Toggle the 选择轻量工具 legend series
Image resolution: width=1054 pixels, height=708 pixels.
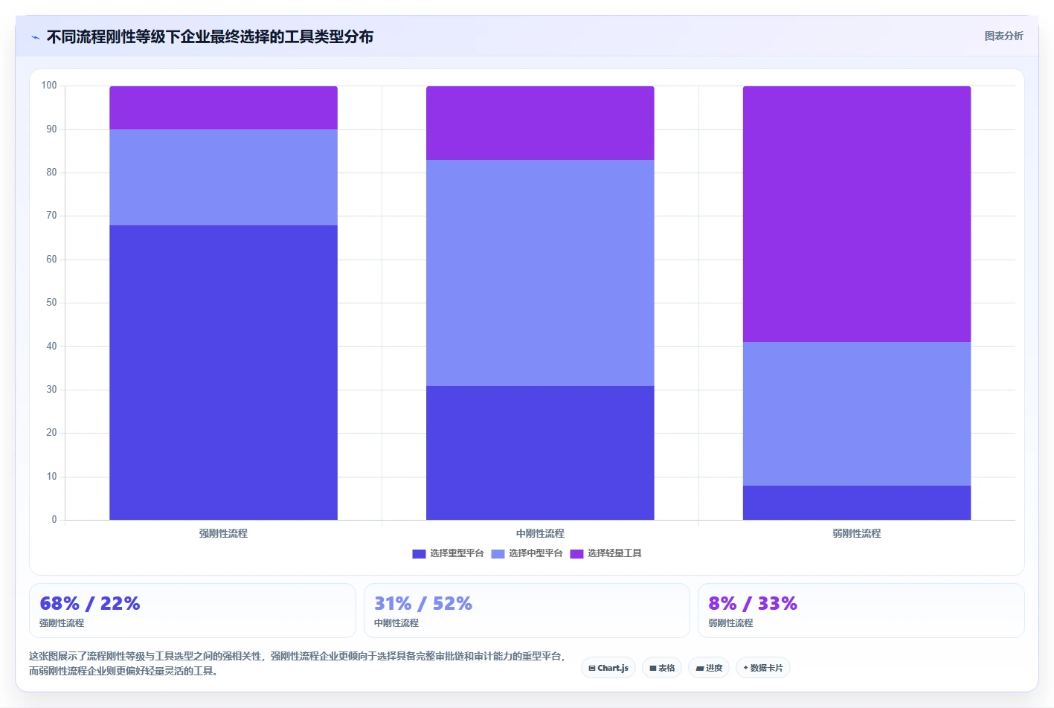point(605,553)
